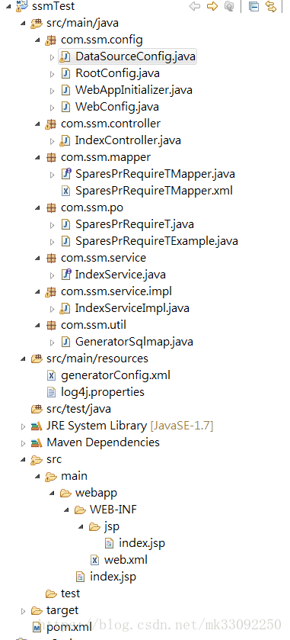Click the Back navigation arrow in toolbar
Image resolution: width=290 pixels, height=640 pixels.
(195, 6)
